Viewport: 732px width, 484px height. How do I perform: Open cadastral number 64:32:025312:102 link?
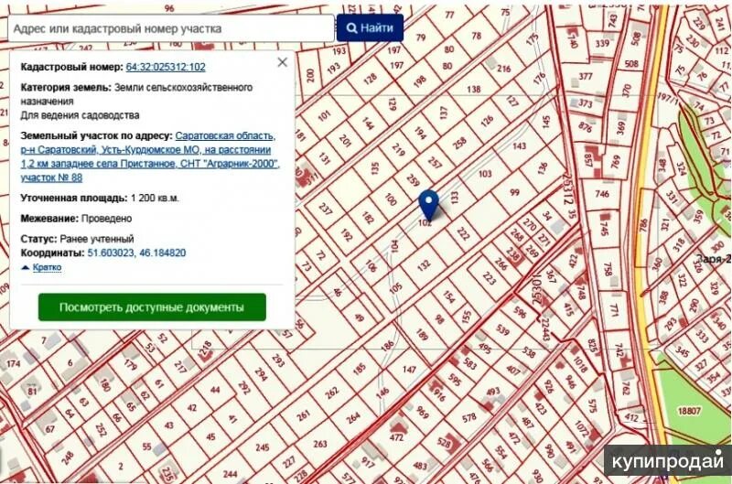[166, 67]
